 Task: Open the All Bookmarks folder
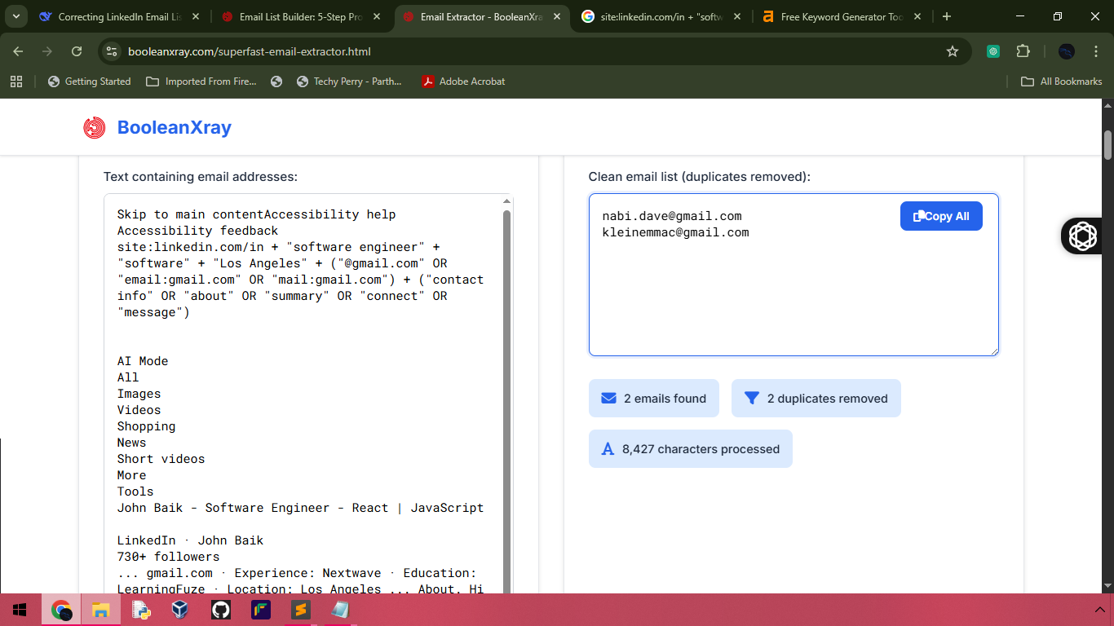point(1062,82)
